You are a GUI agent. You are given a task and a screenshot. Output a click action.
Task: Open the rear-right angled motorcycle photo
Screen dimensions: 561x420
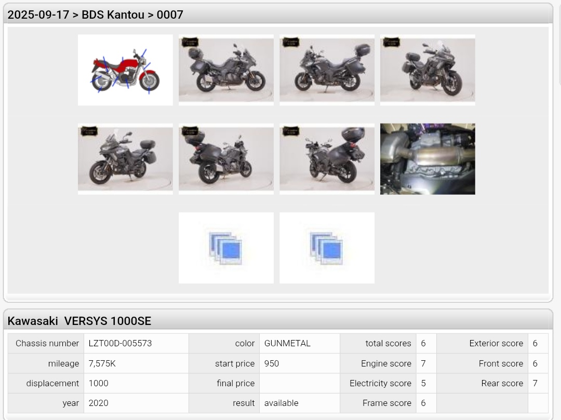pos(226,159)
